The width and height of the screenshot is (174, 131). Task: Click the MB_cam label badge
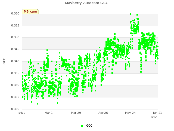tap(30, 11)
